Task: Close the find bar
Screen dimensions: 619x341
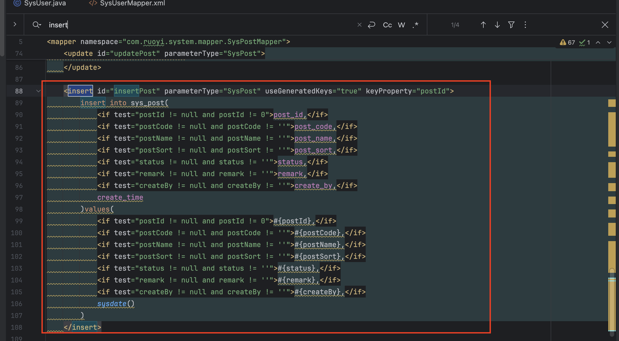Action: tap(605, 25)
